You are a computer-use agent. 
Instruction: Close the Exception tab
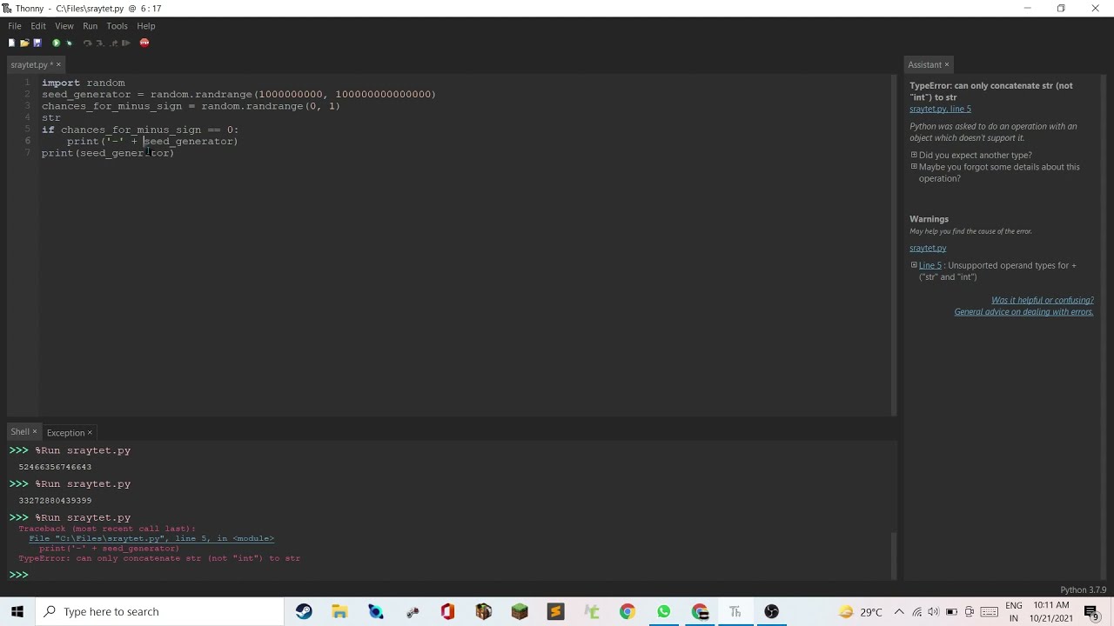(x=90, y=432)
